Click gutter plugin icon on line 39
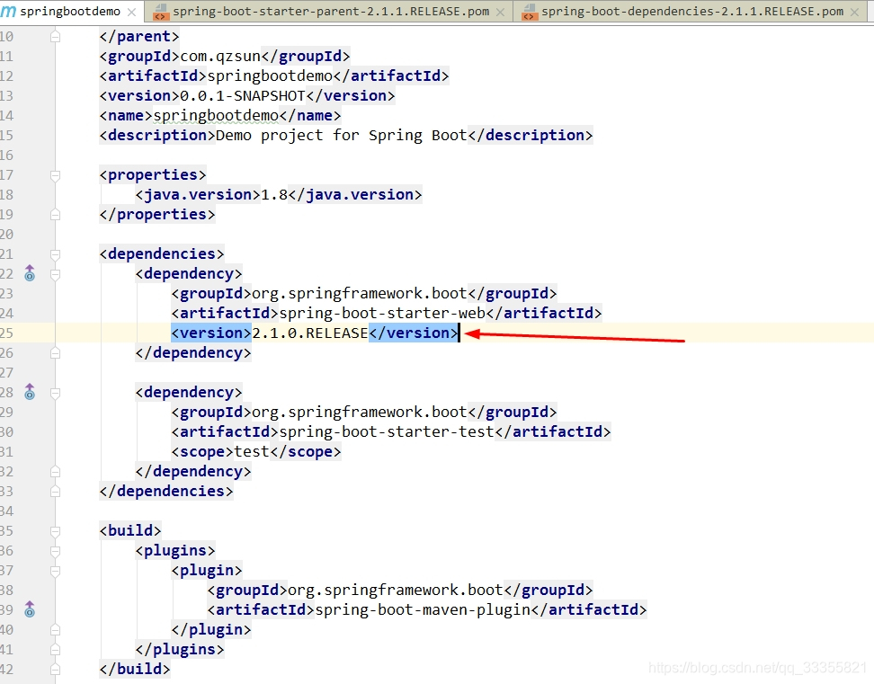 click(30, 609)
